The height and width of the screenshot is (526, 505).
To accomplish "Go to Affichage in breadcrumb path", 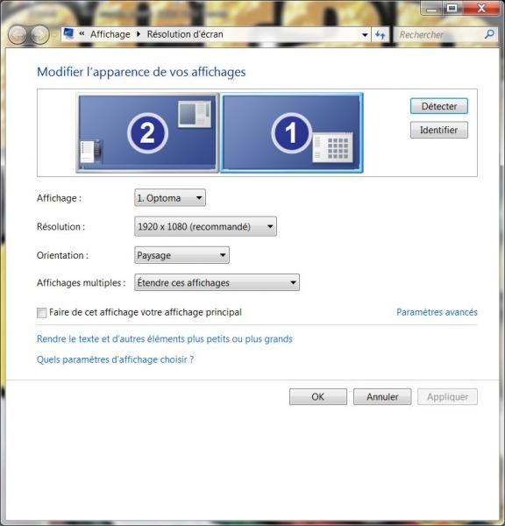I will pyautogui.click(x=110, y=34).
